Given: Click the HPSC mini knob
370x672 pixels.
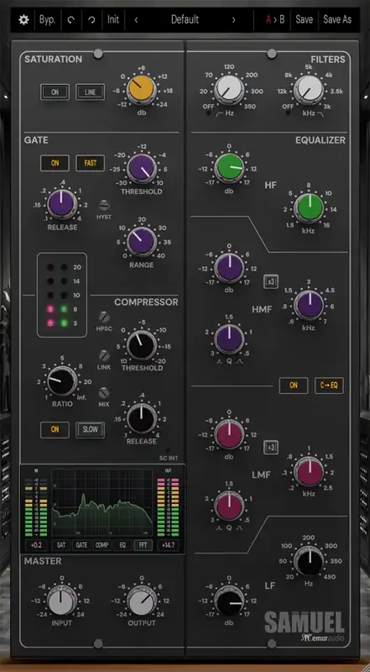Looking at the screenshot, I should [105, 318].
